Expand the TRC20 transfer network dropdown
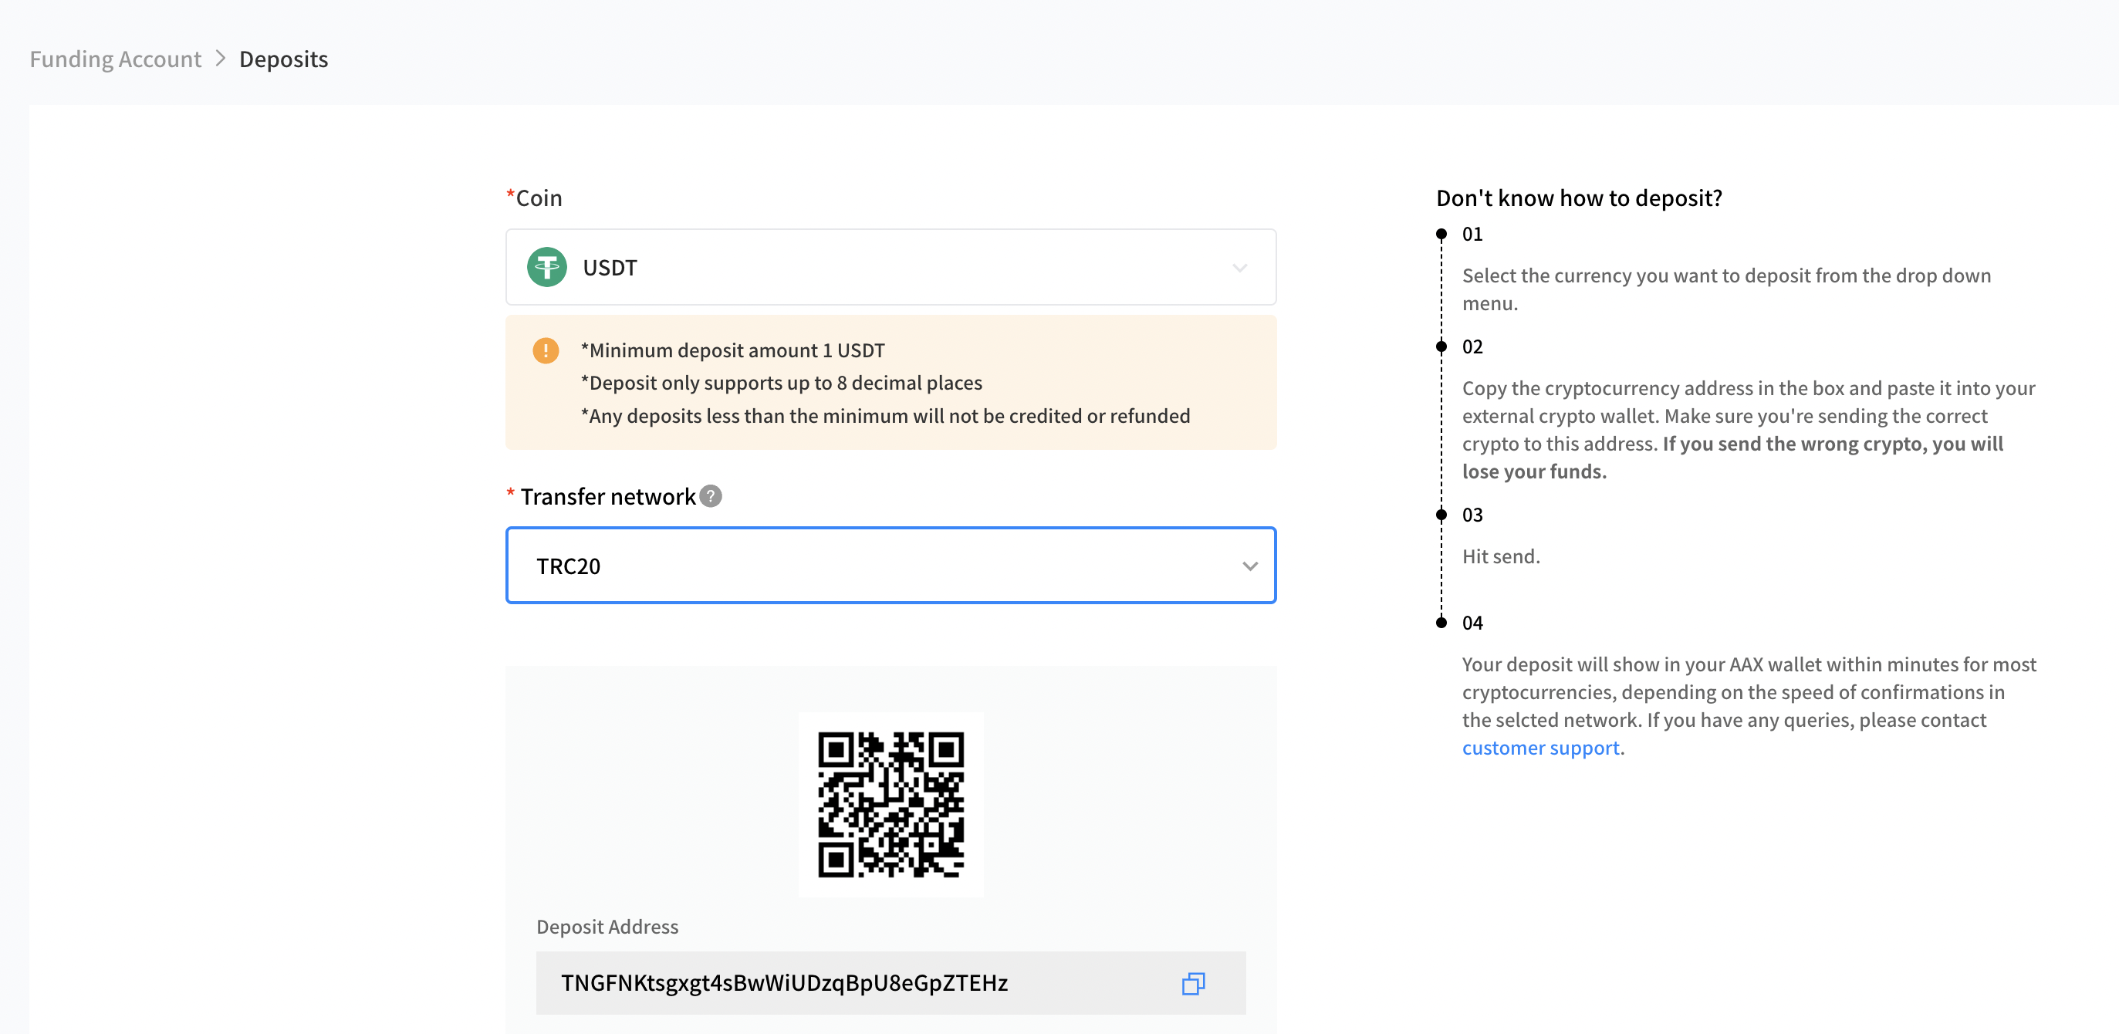The height and width of the screenshot is (1034, 2119). coord(890,565)
